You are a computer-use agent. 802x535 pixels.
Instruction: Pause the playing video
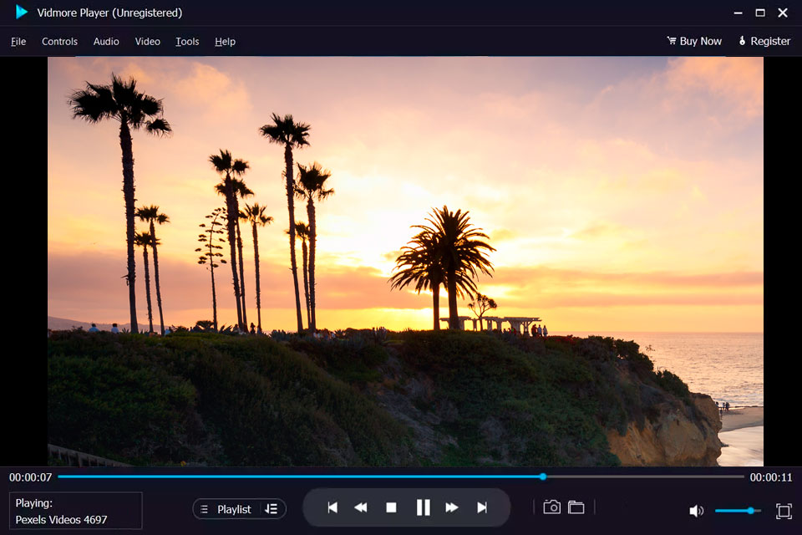pos(423,507)
